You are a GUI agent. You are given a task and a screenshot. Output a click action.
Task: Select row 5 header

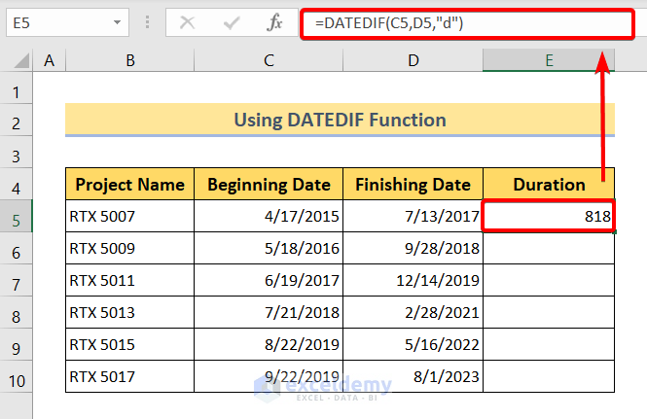(17, 216)
